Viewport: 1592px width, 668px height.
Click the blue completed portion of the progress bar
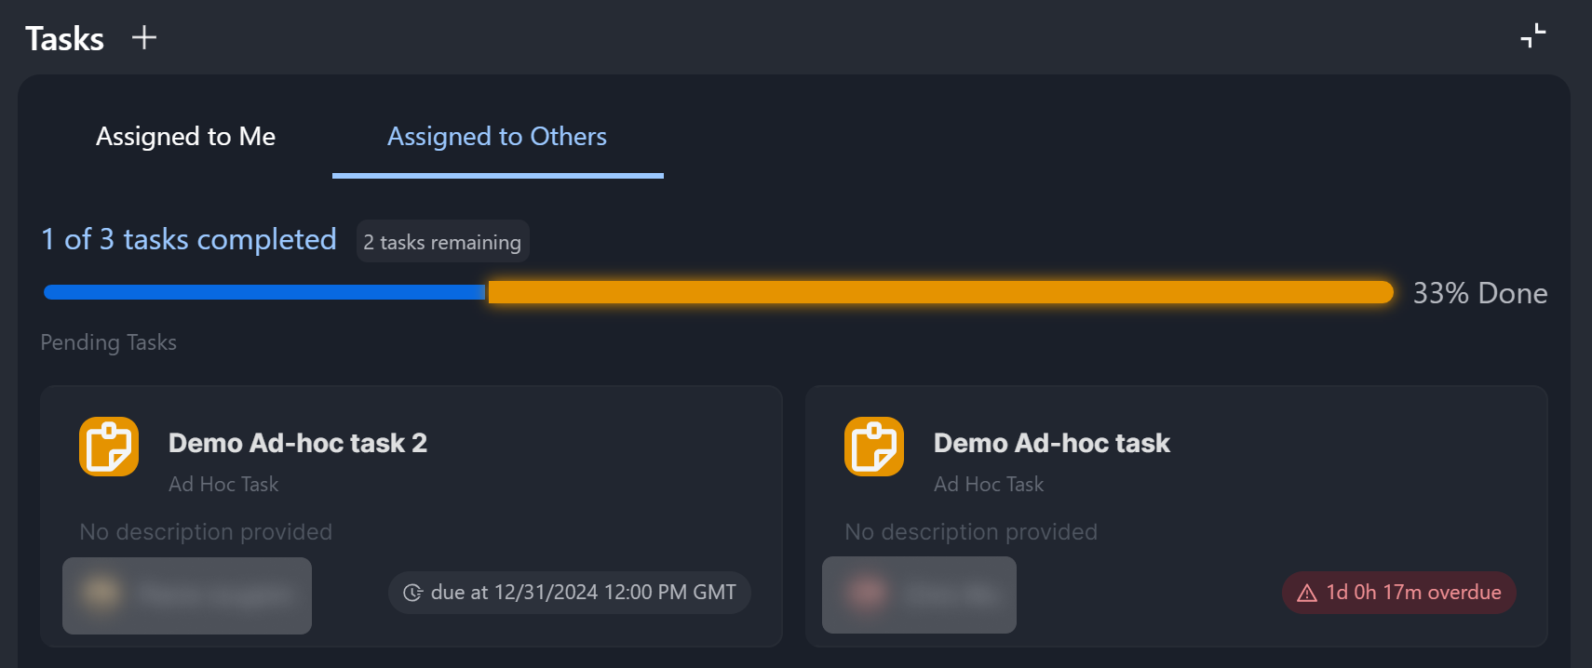point(264,292)
